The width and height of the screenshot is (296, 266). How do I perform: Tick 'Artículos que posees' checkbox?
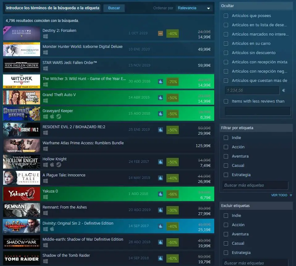(226, 16)
